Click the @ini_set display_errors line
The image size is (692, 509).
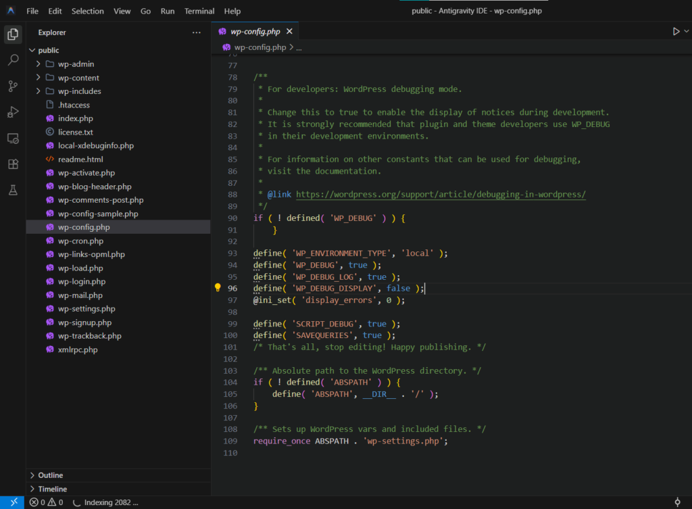click(x=329, y=300)
